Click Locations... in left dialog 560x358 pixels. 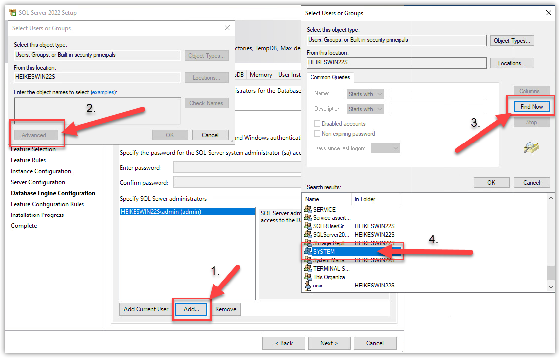click(x=206, y=78)
